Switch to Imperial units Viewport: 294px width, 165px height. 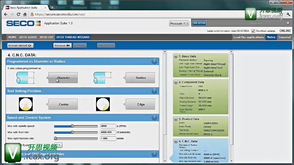(285, 37)
